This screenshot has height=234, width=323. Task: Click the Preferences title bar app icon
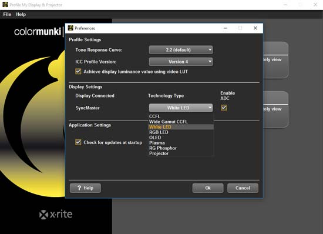70,28
